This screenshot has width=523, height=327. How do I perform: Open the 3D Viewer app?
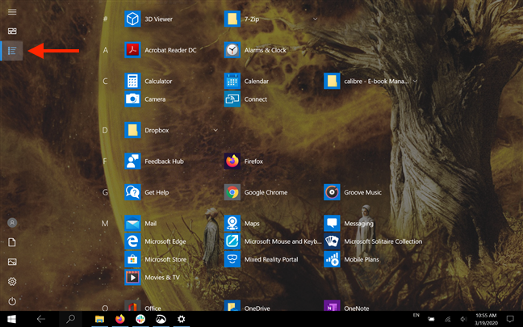click(x=149, y=19)
